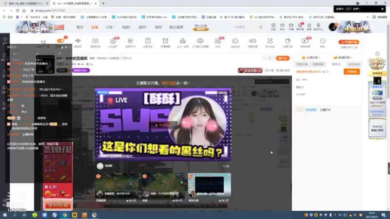This screenshot has width=390, height=219.
Task: Open the 关注 heart icon in header
Action: (x=282, y=27)
